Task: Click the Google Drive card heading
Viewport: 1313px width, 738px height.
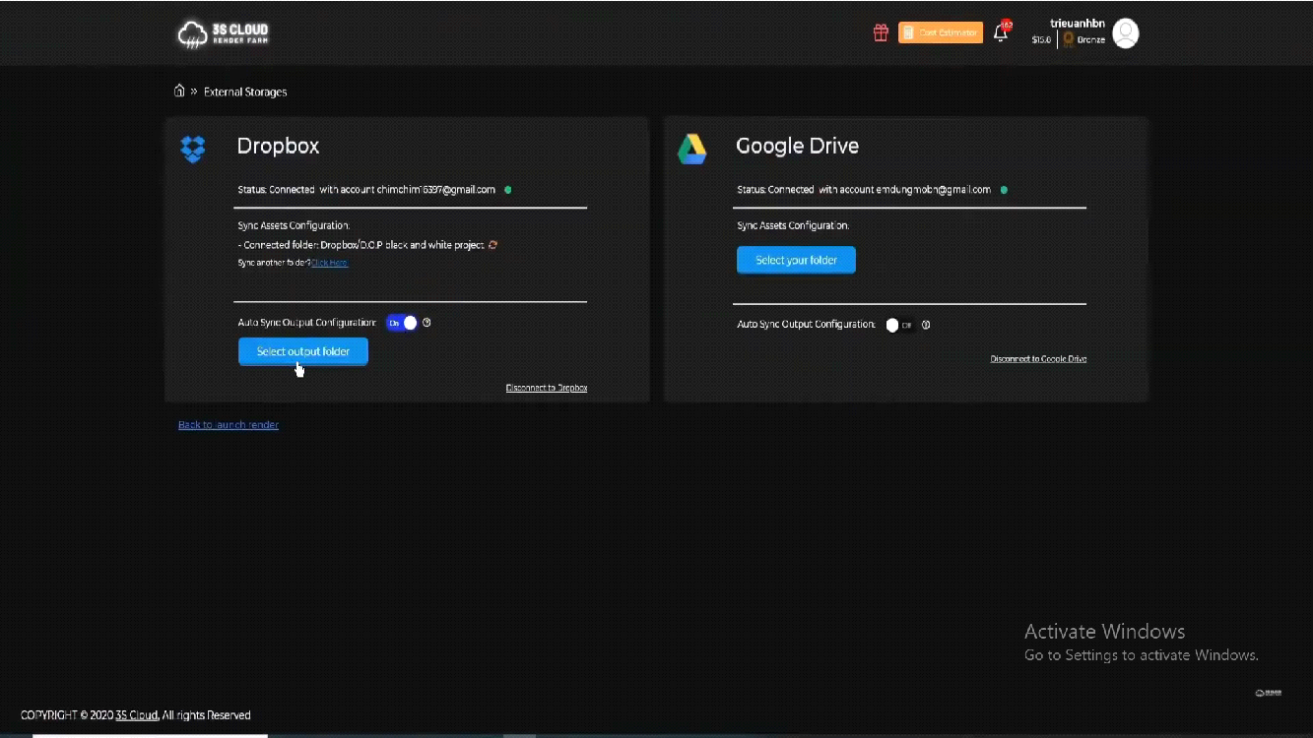Action: [798, 146]
